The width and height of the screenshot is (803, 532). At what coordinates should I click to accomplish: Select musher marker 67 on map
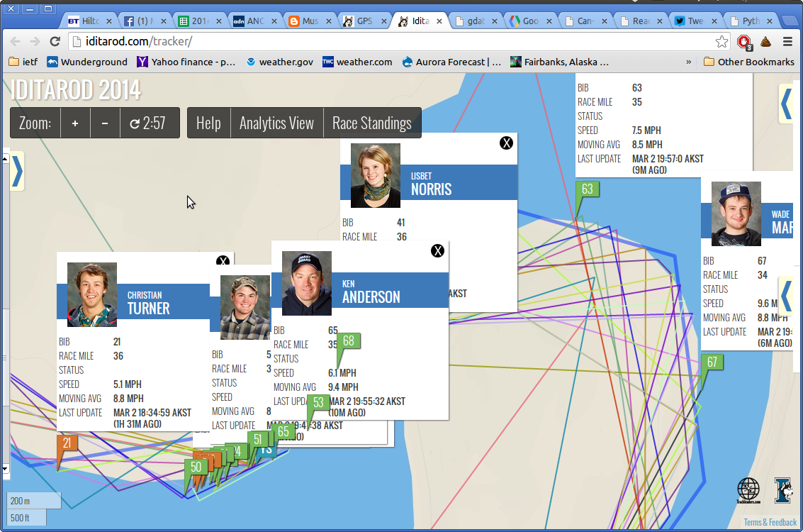click(x=712, y=362)
